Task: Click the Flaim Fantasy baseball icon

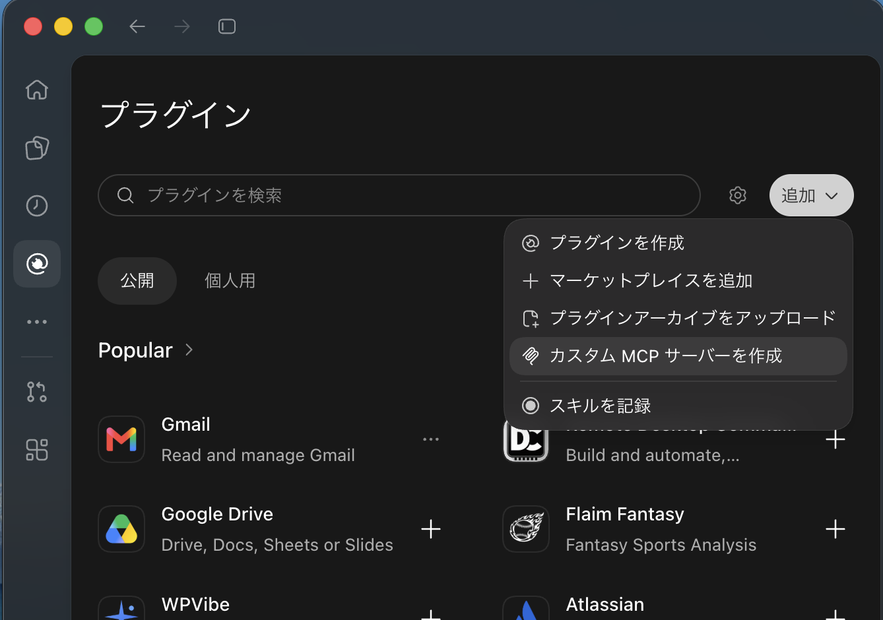Action: [x=526, y=529]
